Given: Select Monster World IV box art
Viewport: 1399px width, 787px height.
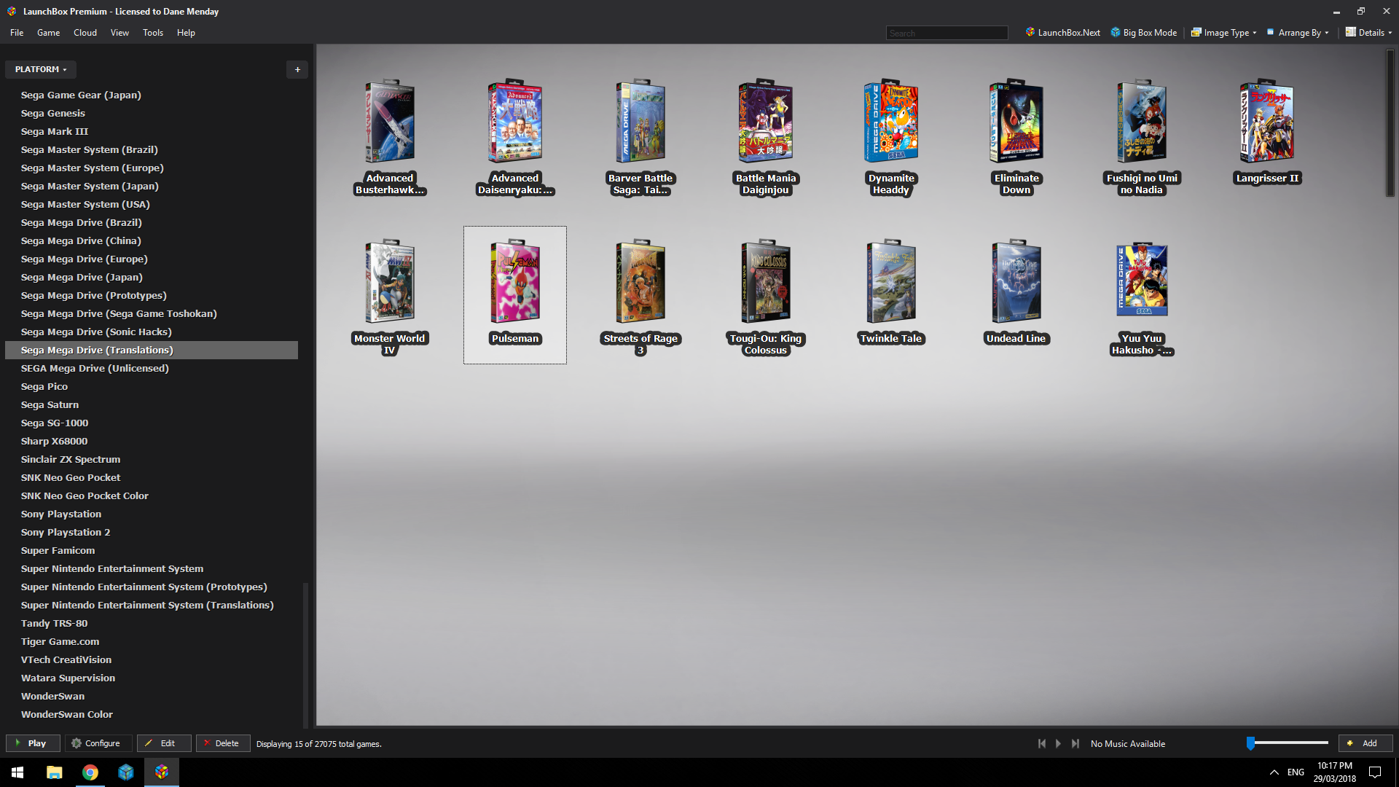Looking at the screenshot, I should pos(390,281).
